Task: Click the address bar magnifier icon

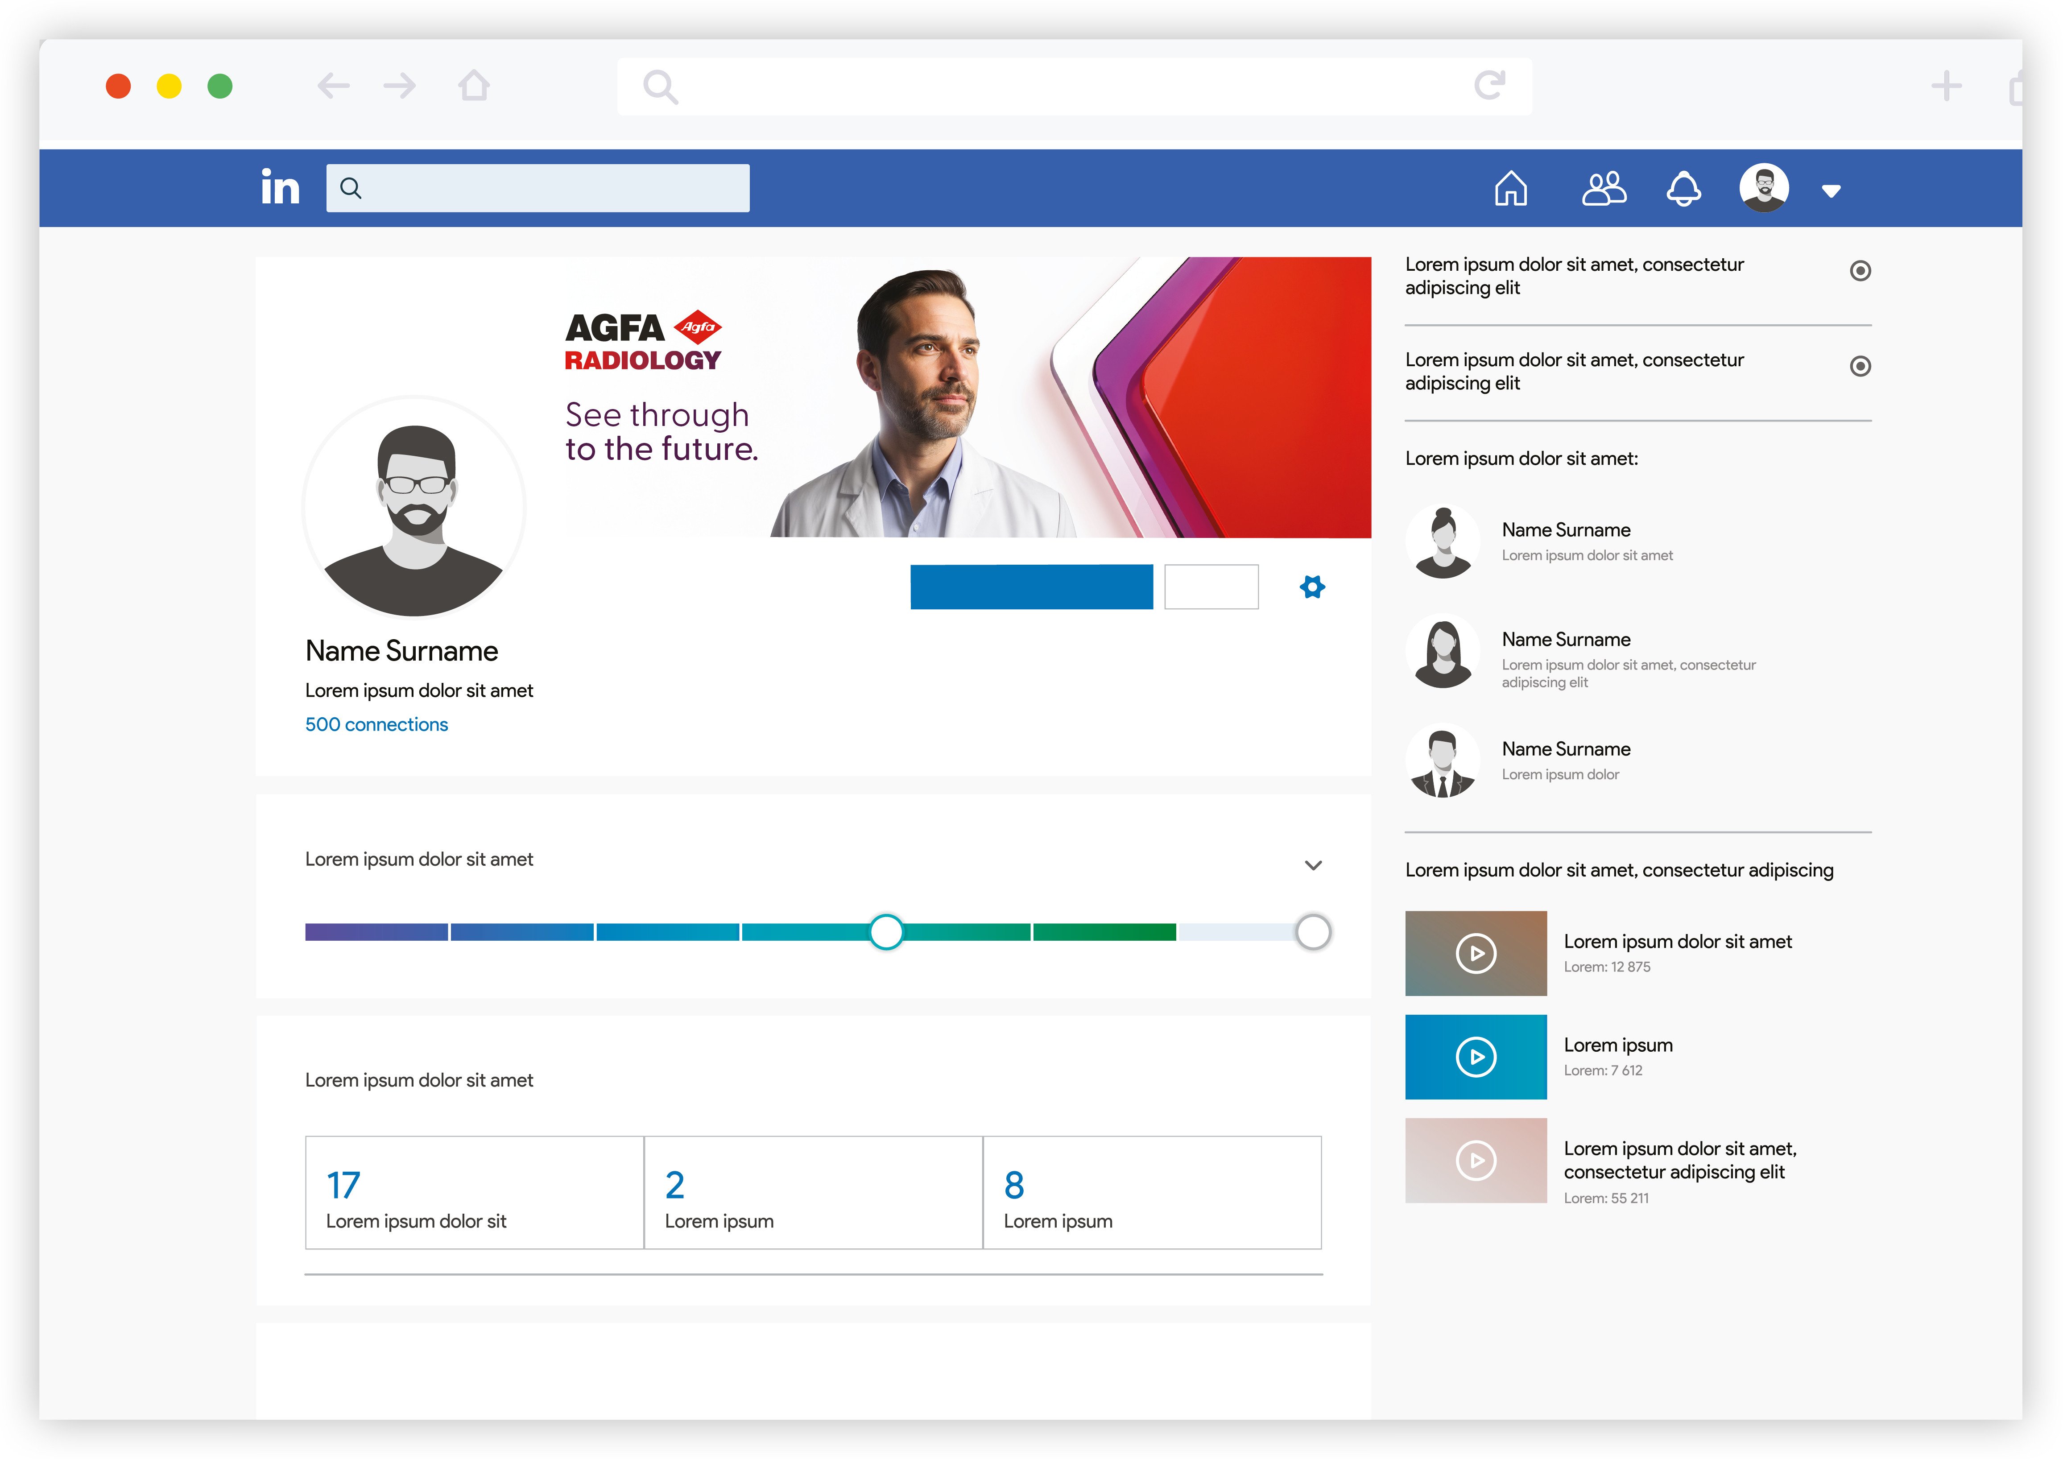Action: click(x=661, y=87)
